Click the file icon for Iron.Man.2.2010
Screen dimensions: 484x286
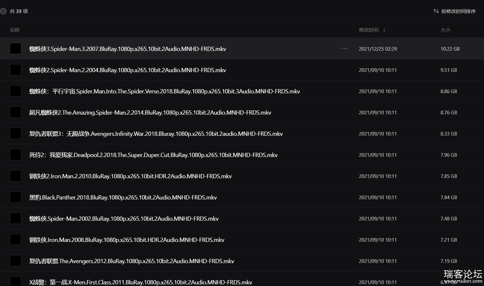[15, 176]
